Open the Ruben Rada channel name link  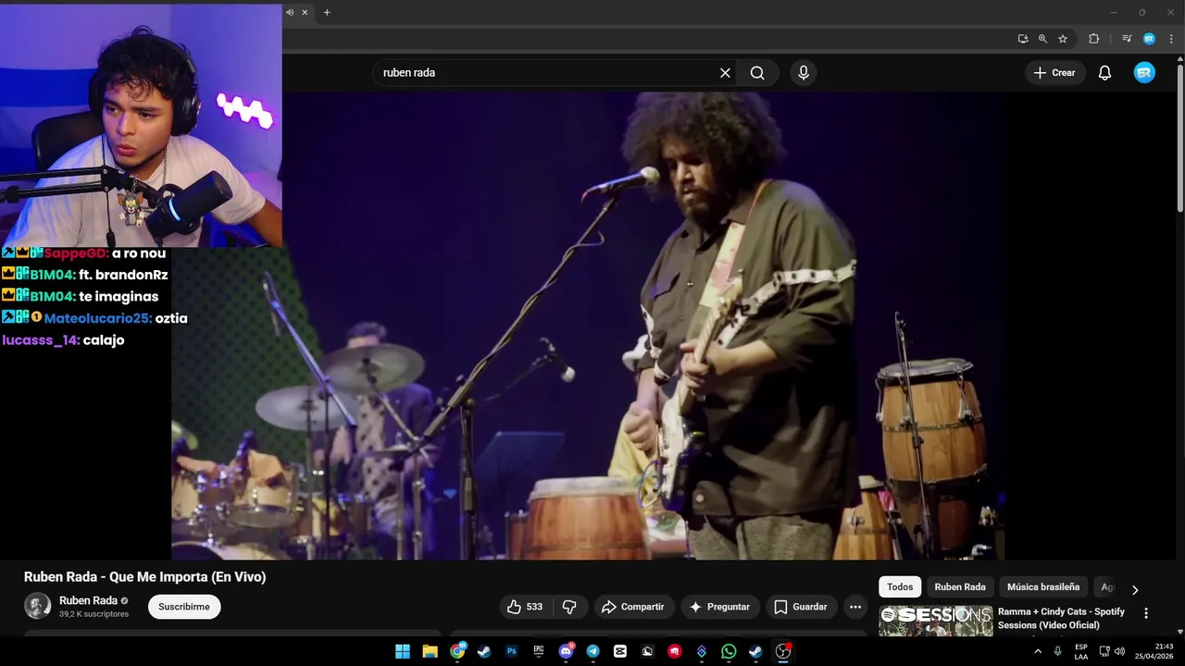pos(88,600)
